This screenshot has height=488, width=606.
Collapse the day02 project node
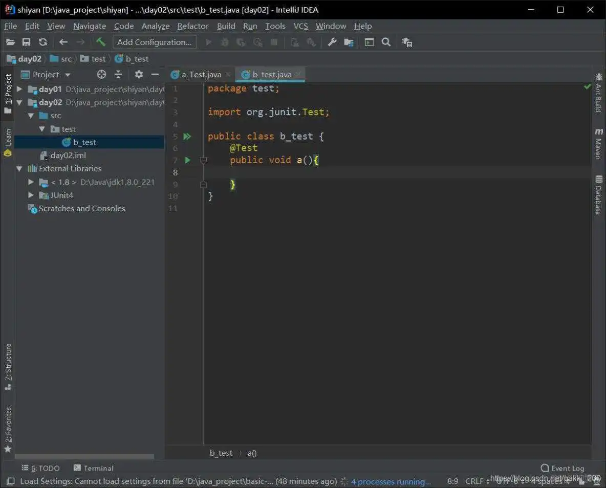pos(19,102)
